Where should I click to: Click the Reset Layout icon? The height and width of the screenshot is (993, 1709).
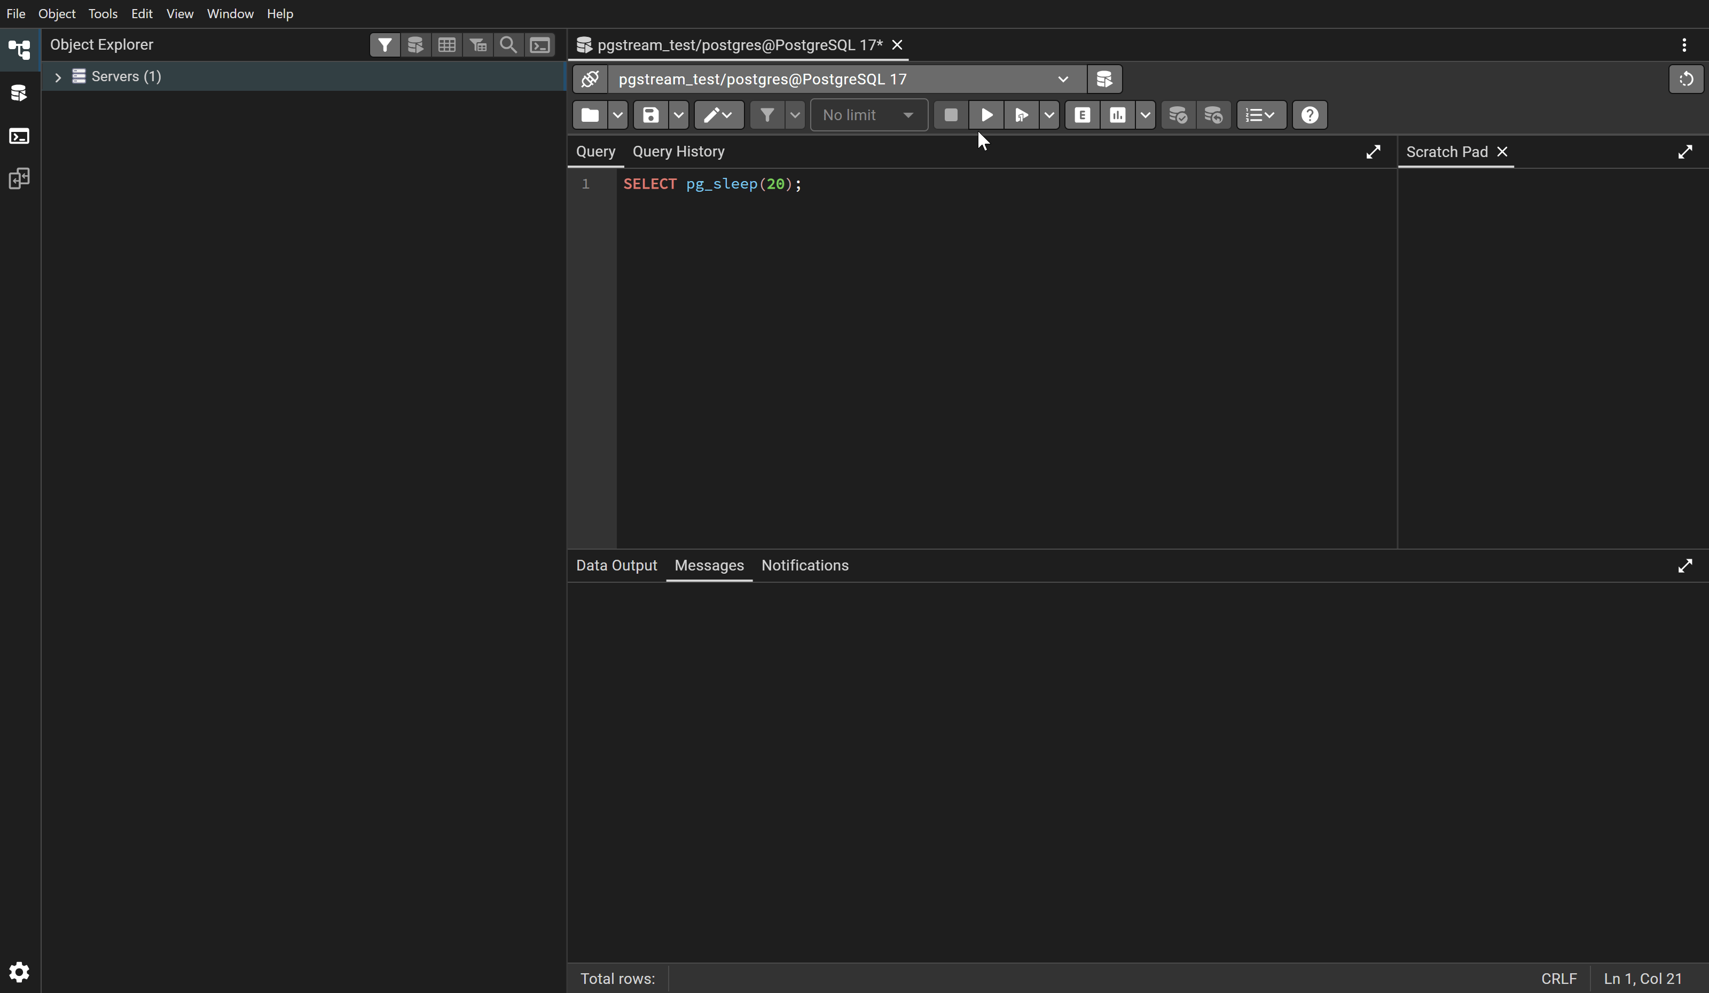[1686, 80]
